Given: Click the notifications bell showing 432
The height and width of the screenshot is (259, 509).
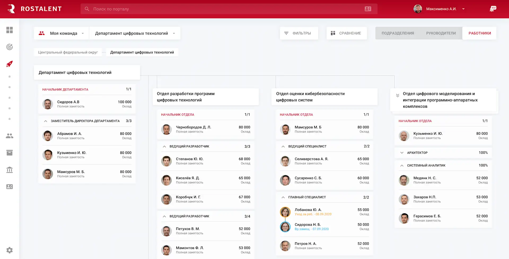Looking at the screenshot, I should click(492, 9).
